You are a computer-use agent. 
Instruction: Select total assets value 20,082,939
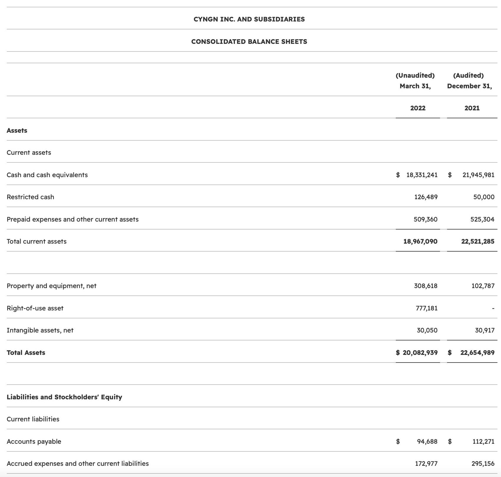pos(420,353)
